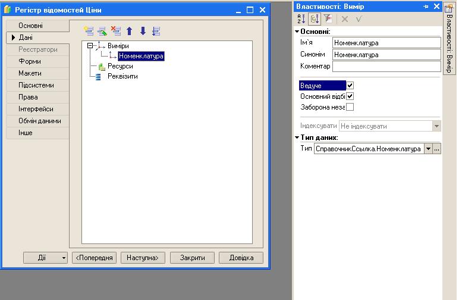Viewport: 462px width, 300px height.
Task: Click the Ім'я input field
Action: pyautogui.click(x=386, y=43)
